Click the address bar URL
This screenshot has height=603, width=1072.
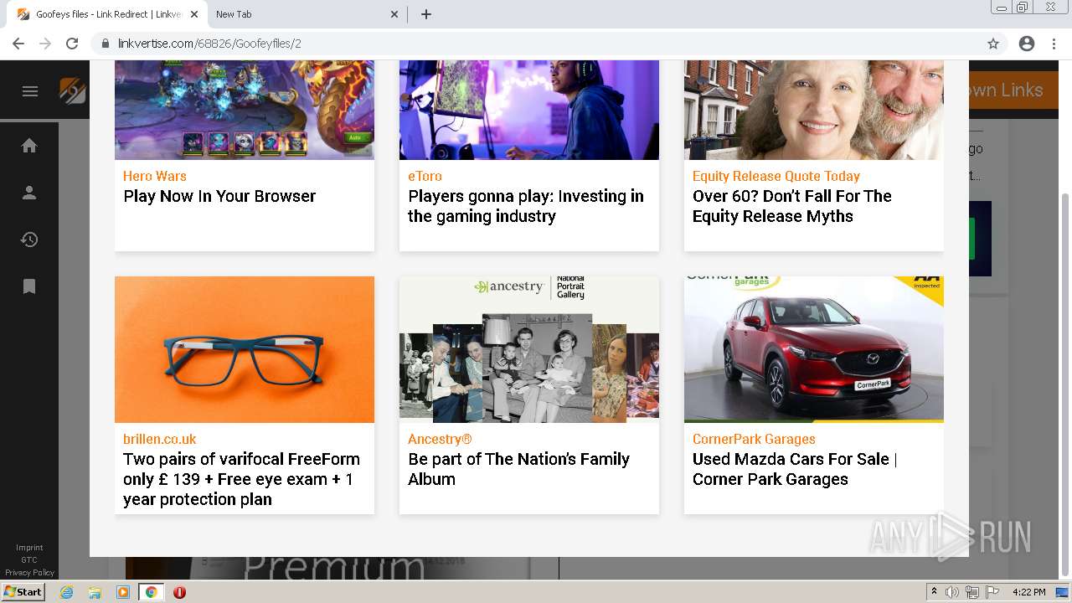tap(209, 44)
